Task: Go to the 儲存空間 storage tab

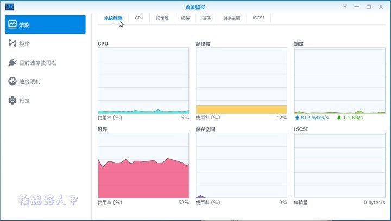Action: (231, 18)
